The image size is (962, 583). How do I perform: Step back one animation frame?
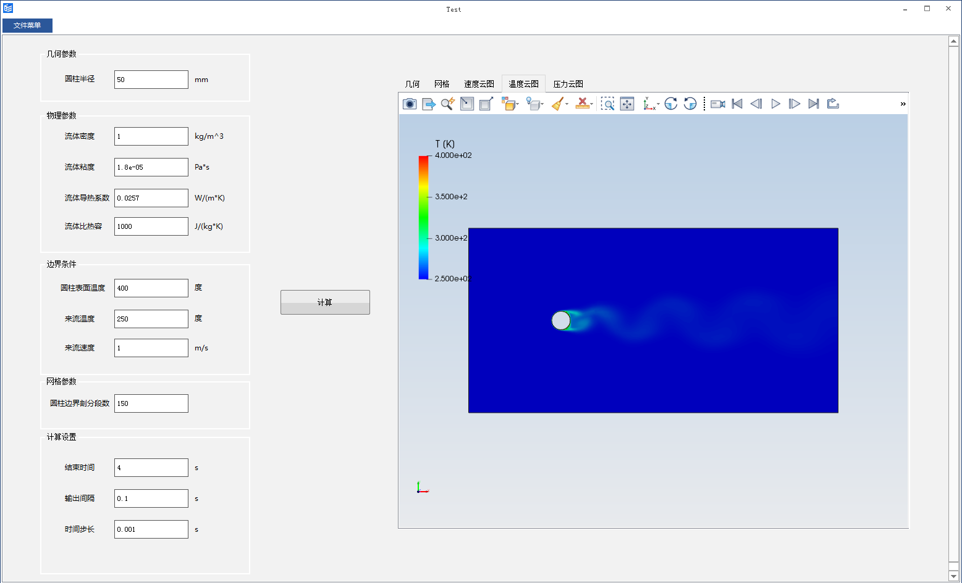756,104
